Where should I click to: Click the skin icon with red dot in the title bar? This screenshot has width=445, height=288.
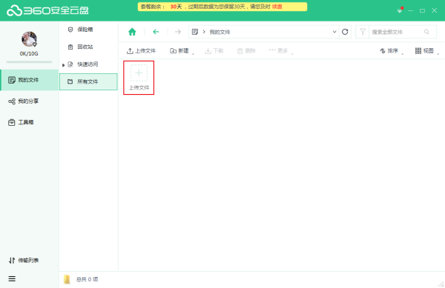(400, 10)
